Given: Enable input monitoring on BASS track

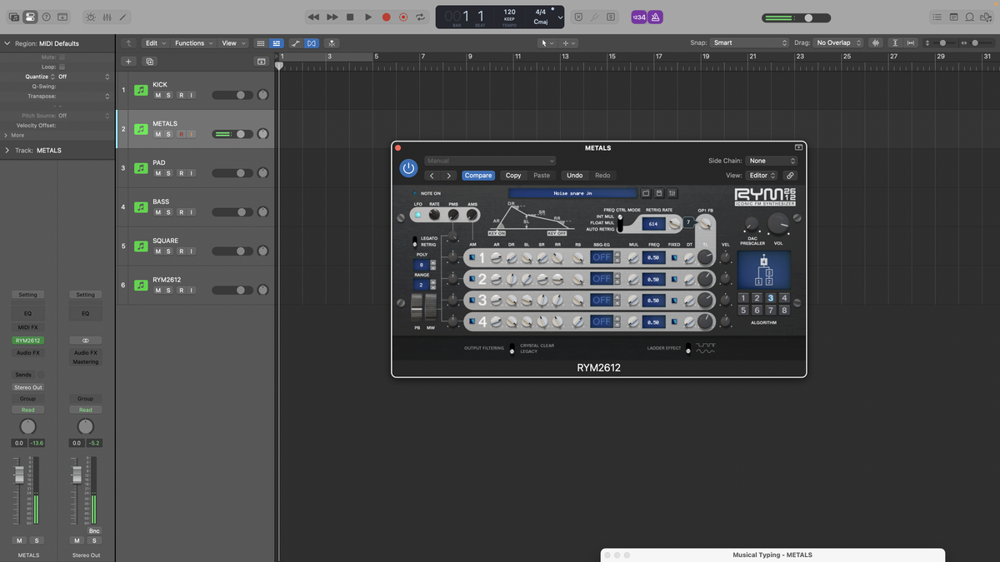Looking at the screenshot, I should tap(191, 212).
